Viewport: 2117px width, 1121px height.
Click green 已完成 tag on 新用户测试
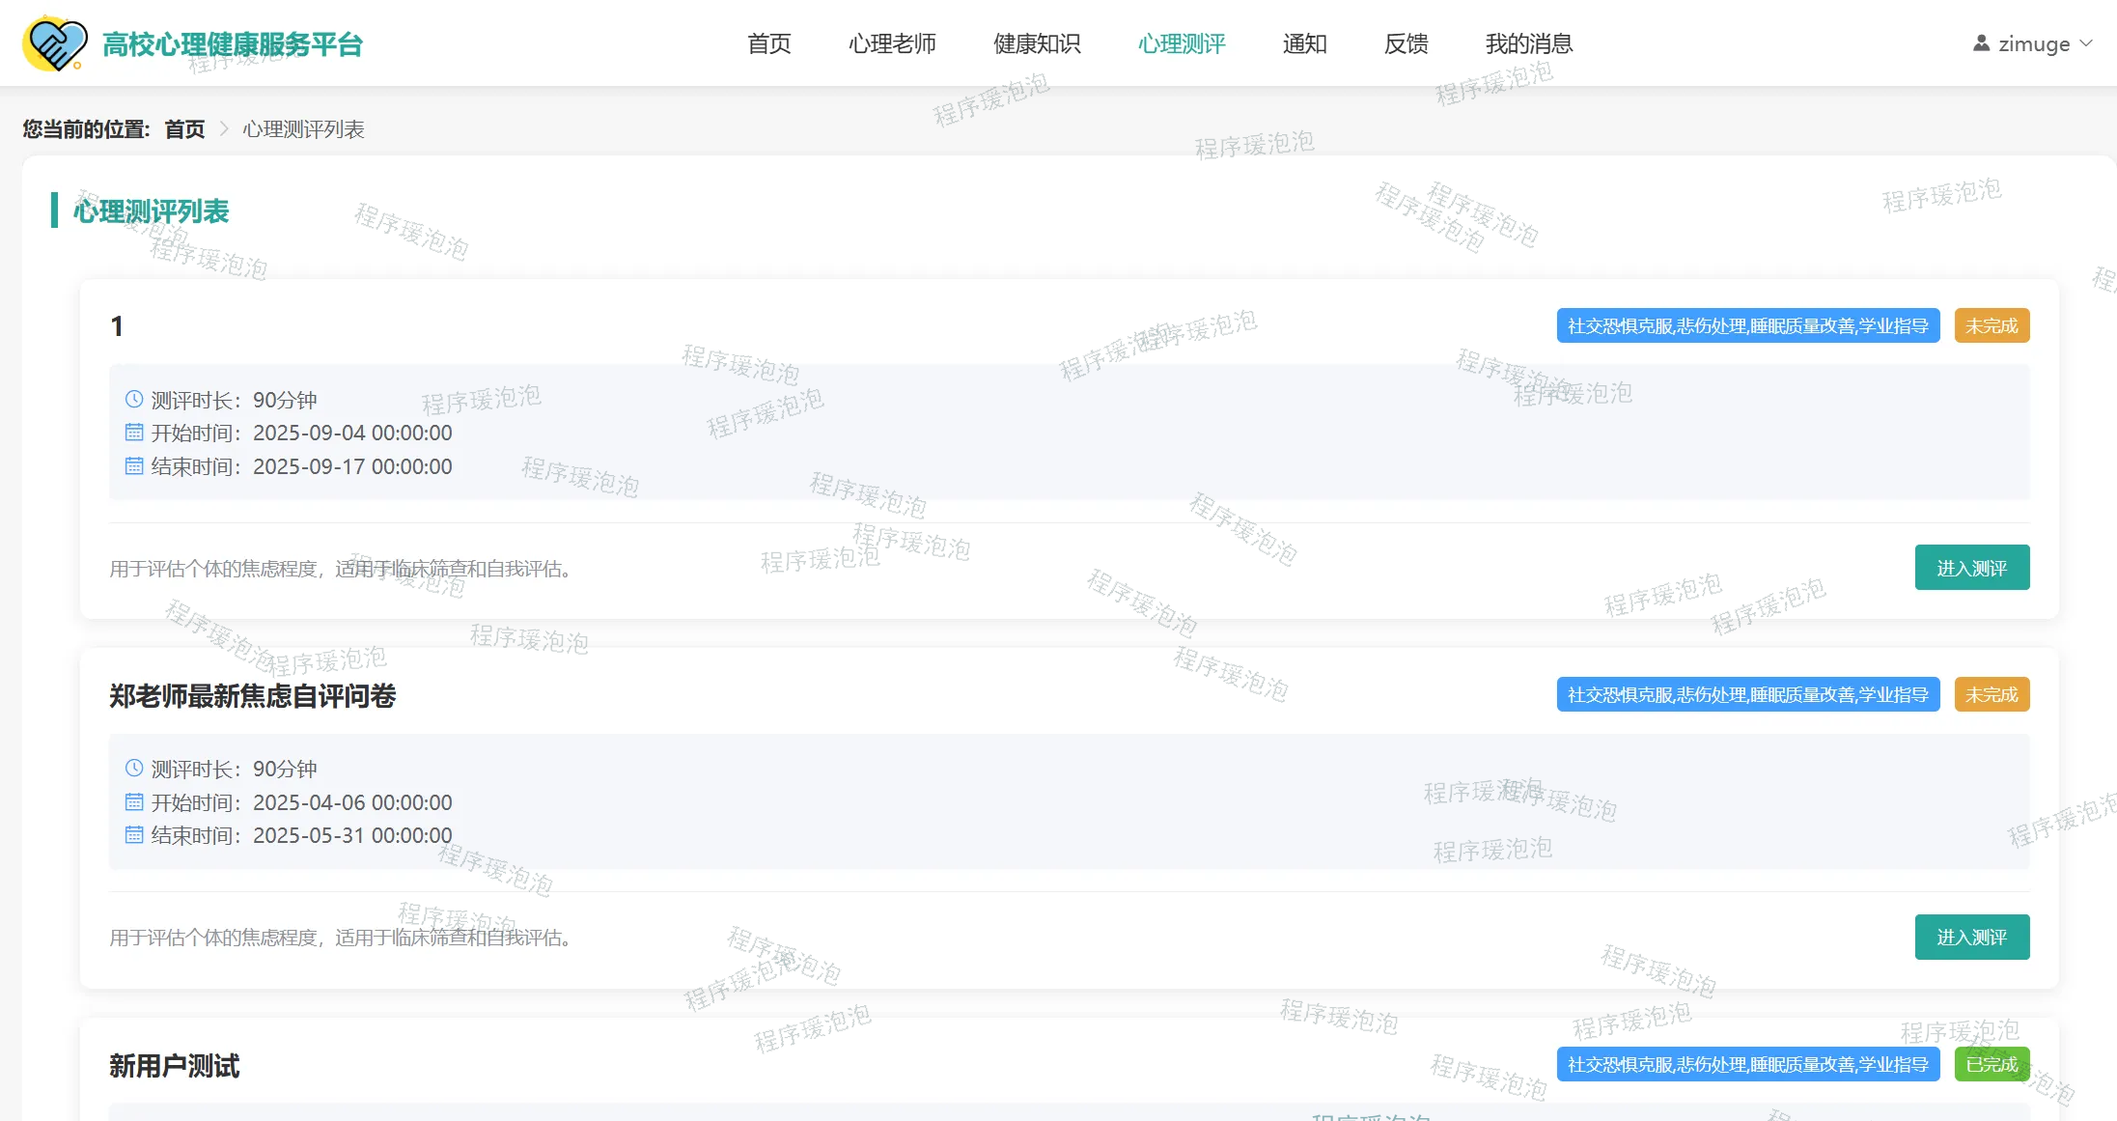pos(1992,1064)
